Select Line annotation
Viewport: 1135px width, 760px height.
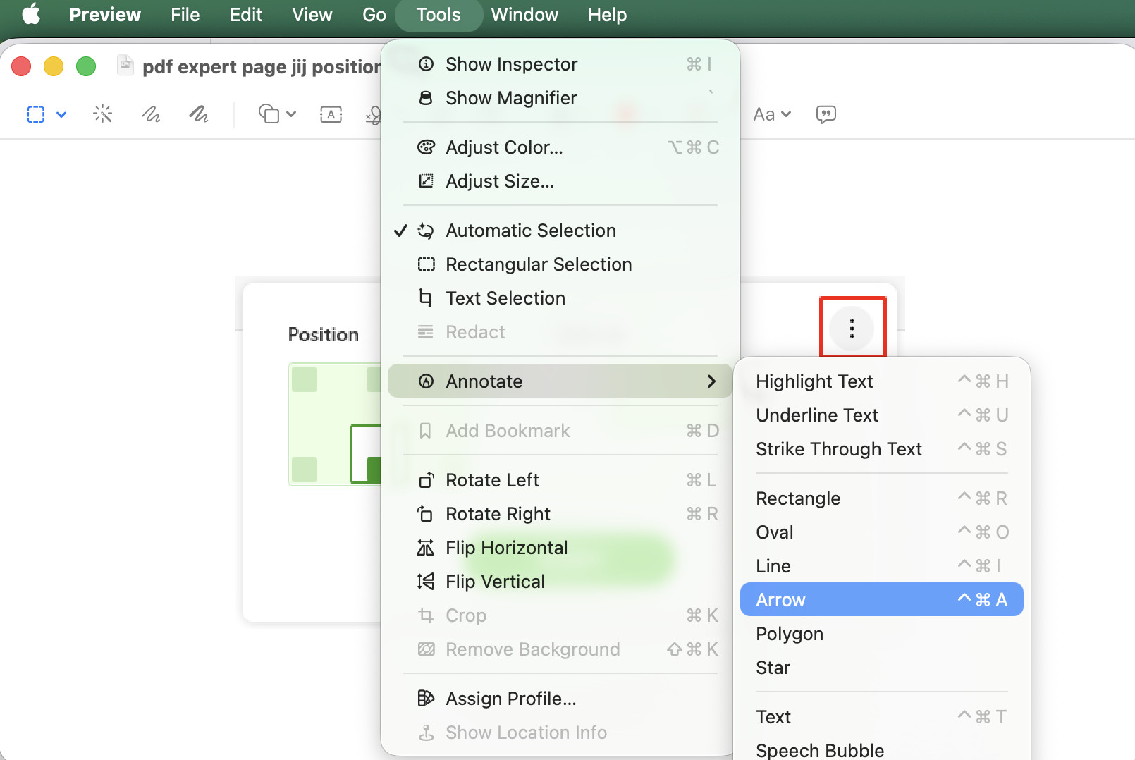[882, 566]
